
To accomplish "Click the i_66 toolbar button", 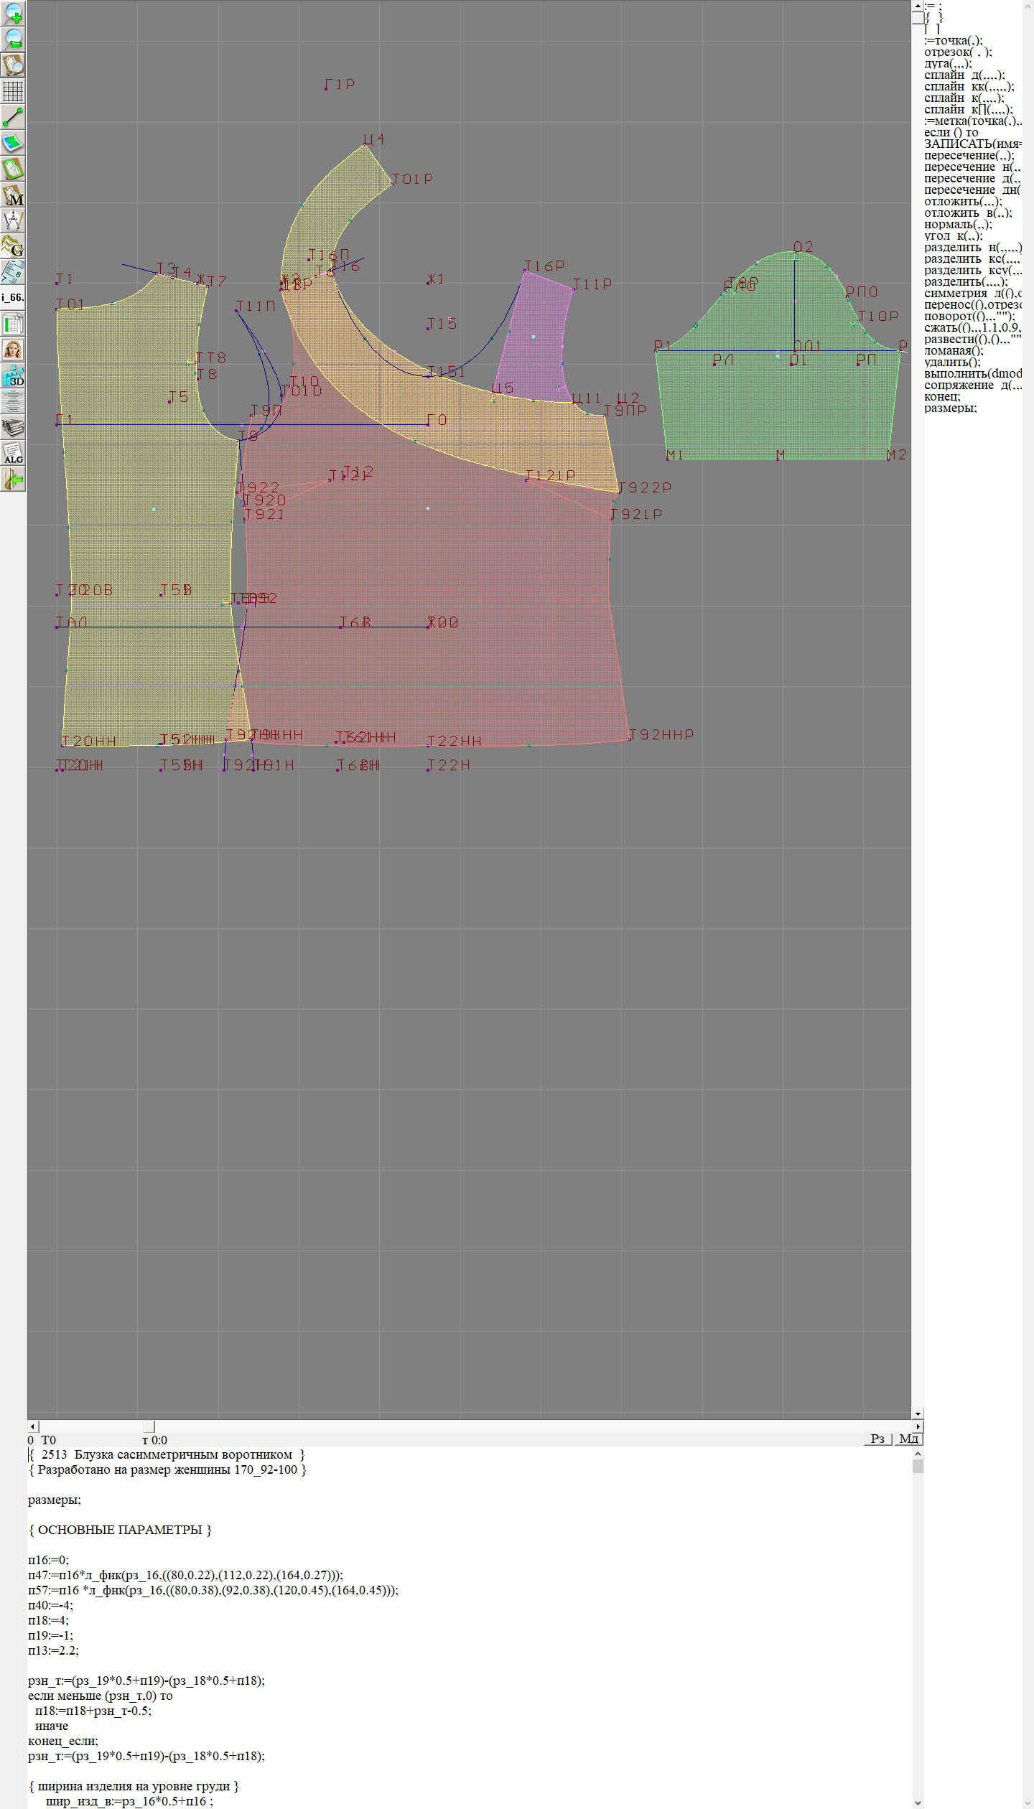I will (x=13, y=297).
